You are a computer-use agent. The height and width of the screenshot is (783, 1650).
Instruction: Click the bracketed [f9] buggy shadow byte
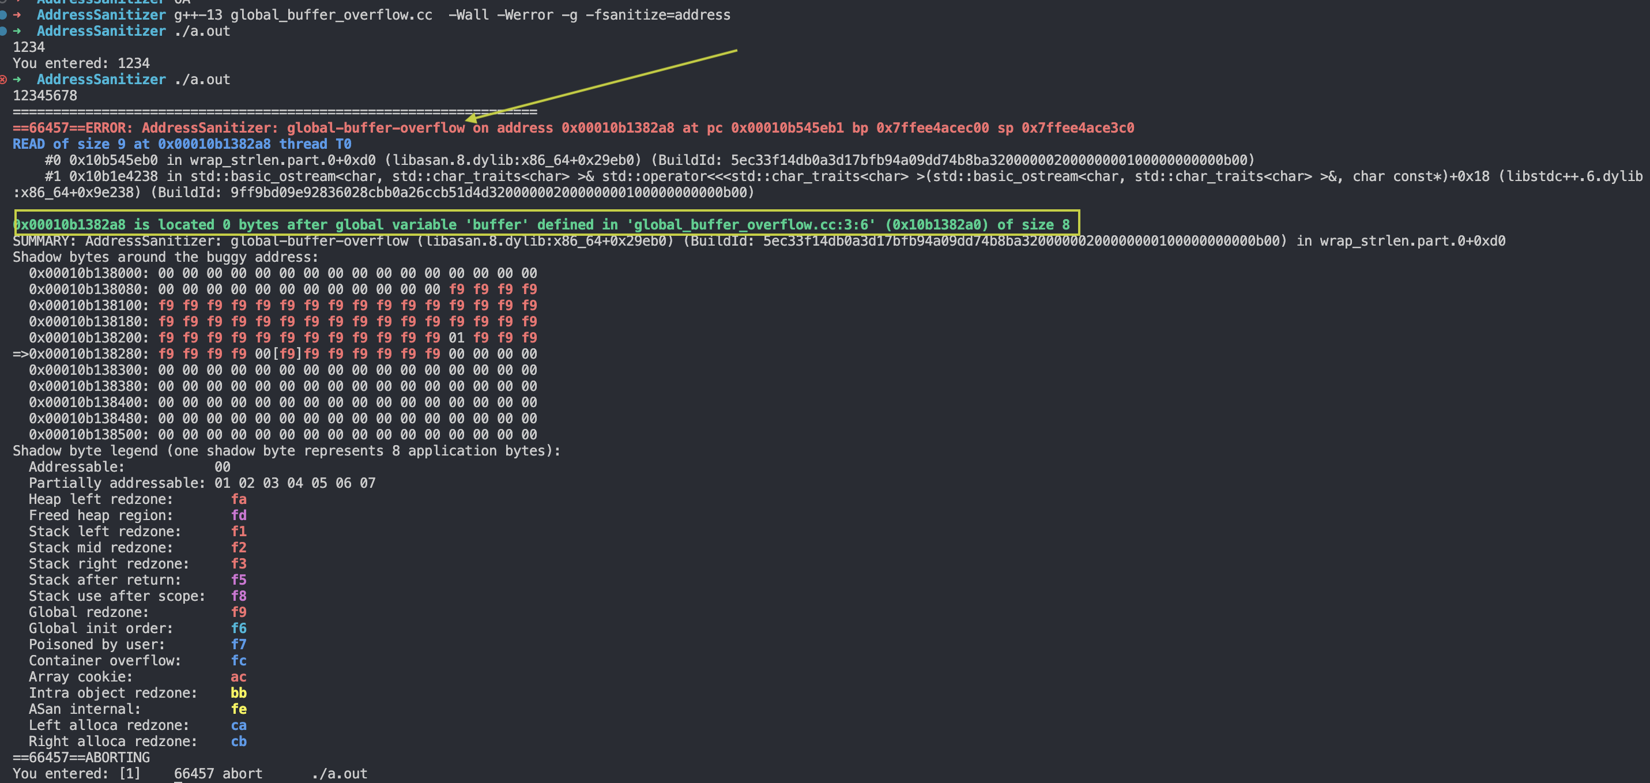point(287,353)
